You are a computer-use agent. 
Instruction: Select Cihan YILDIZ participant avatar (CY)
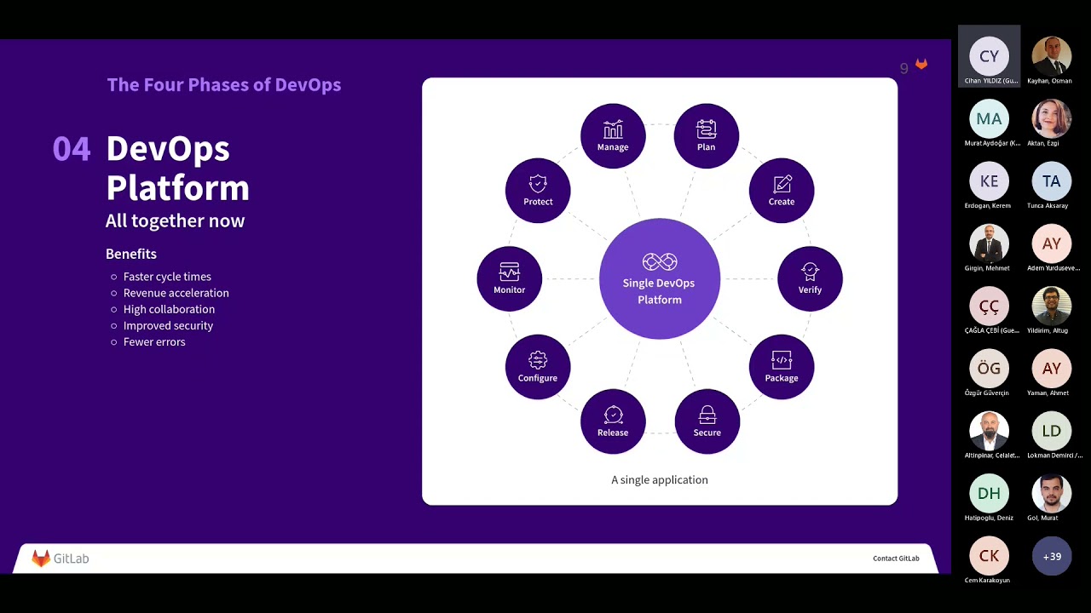click(x=990, y=56)
